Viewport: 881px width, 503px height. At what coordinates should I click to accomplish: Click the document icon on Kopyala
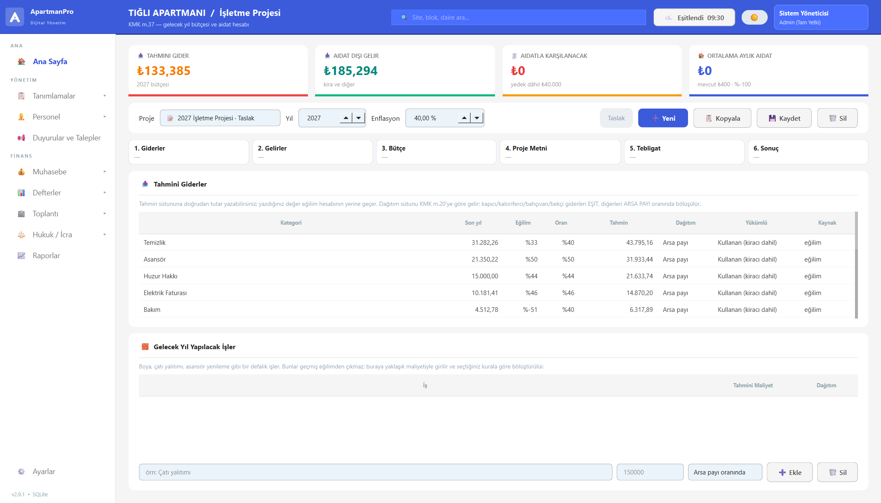point(709,118)
